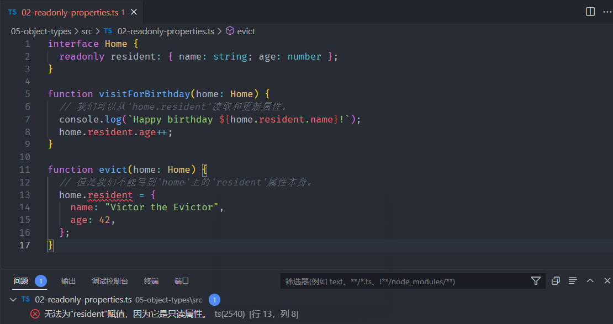The image size is (613, 324).
Task: Click the filter funnel icon in Problems panel
Action: (536, 280)
